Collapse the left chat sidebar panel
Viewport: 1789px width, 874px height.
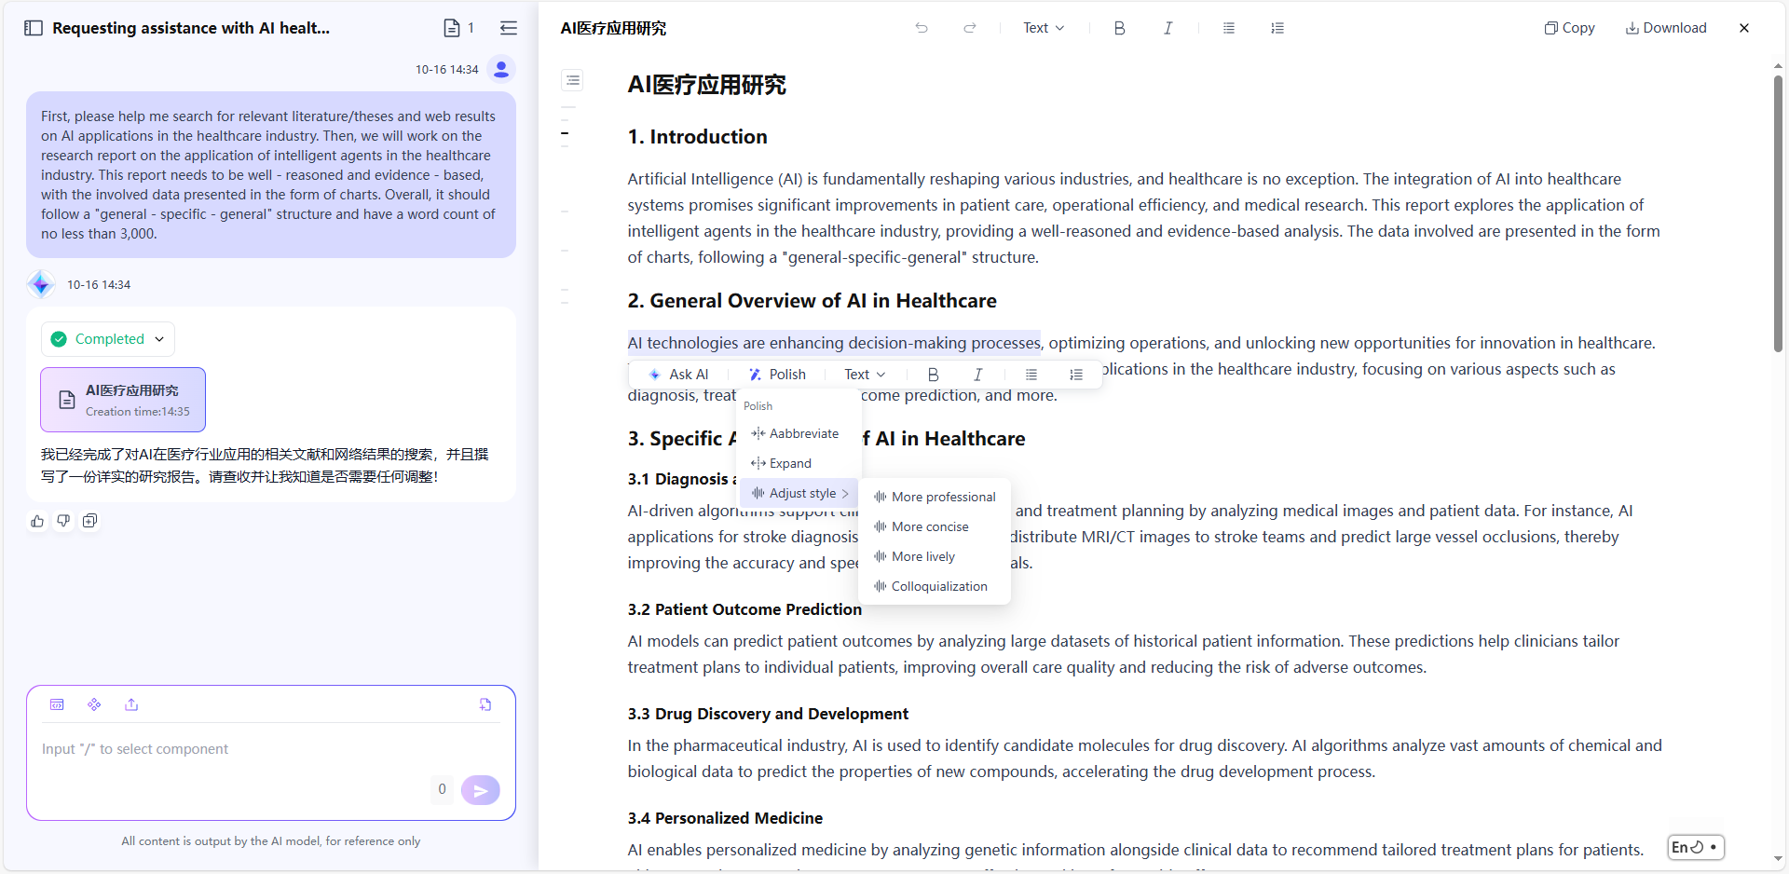coord(34,28)
